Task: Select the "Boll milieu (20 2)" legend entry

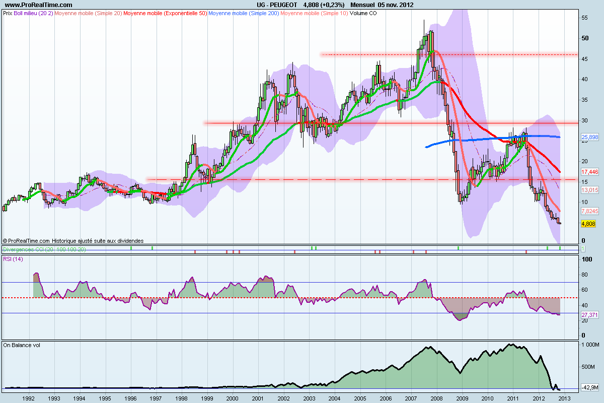Action: point(33,13)
